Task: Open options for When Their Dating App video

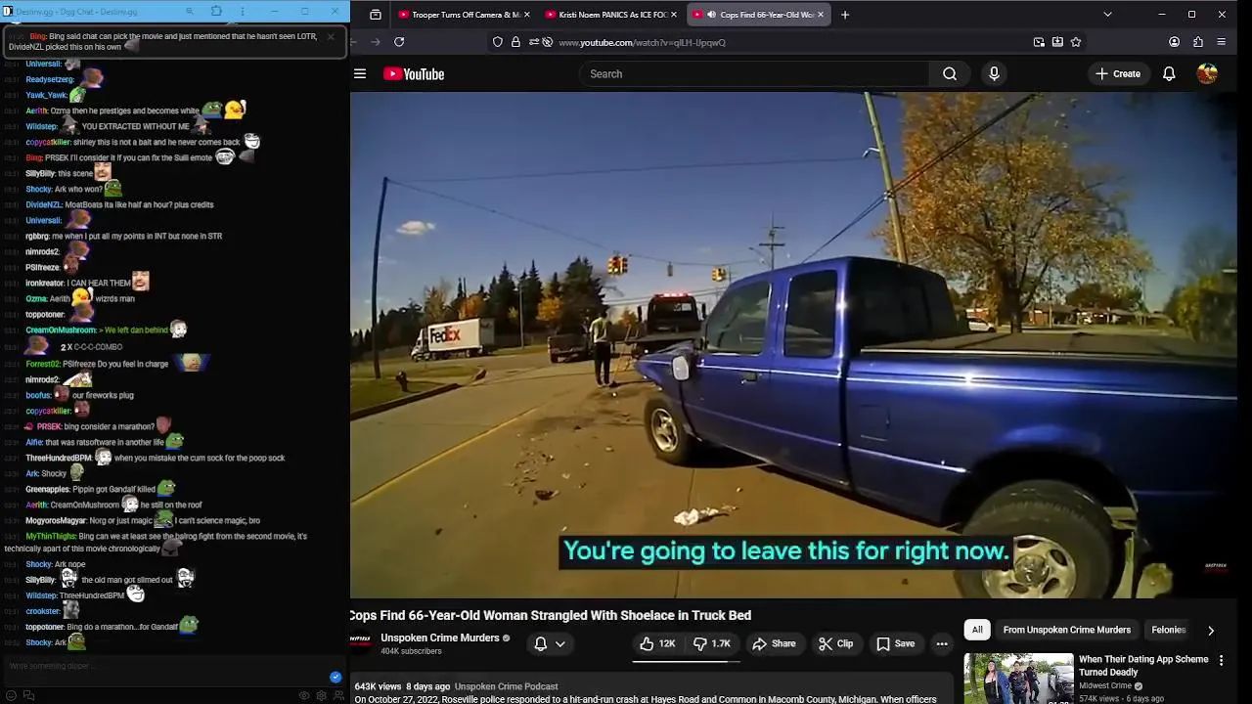Action: coord(1221,661)
